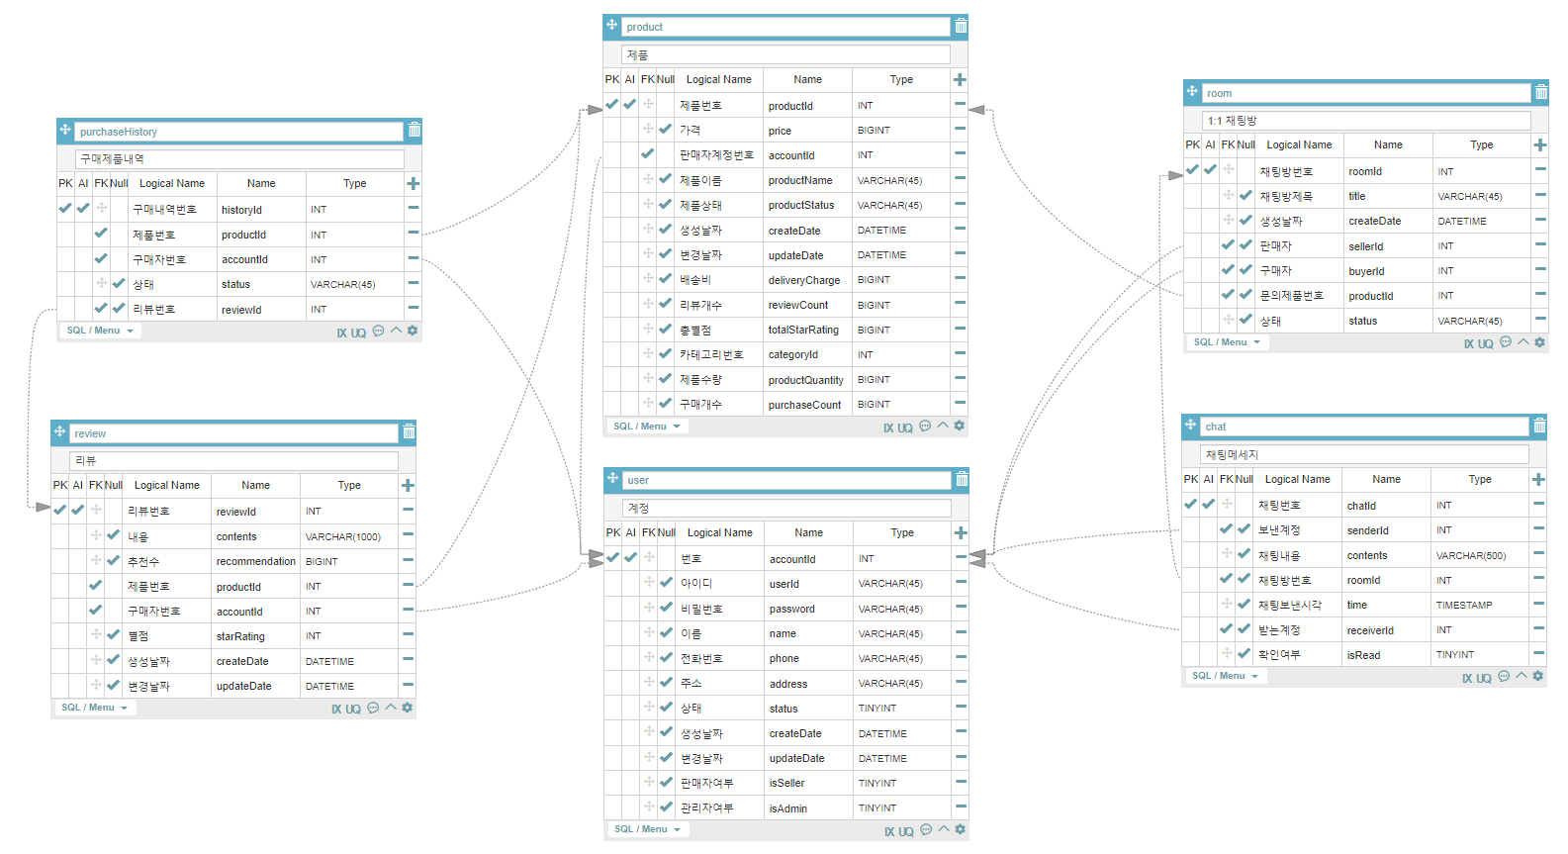
Task: Toggle Null checkbox for userId in user table
Action: click(x=666, y=582)
